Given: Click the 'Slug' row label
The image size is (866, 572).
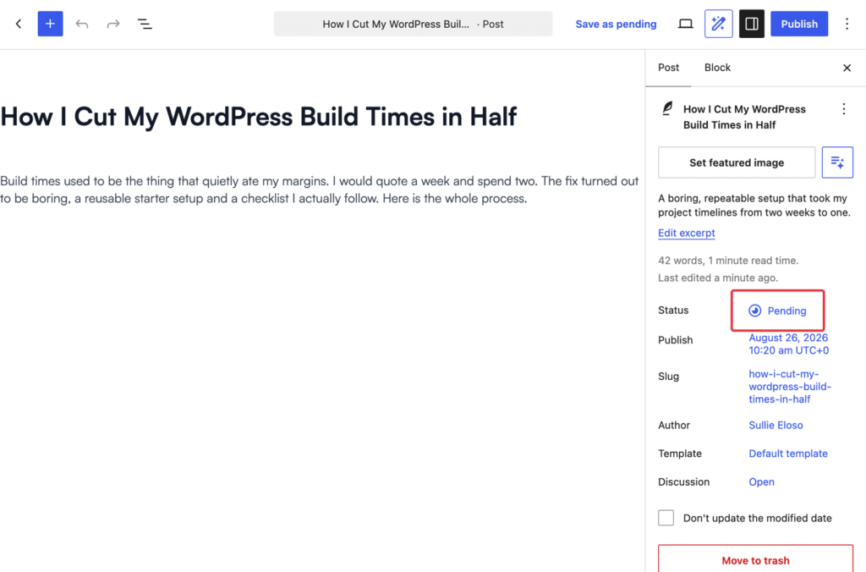Looking at the screenshot, I should [x=668, y=377].
